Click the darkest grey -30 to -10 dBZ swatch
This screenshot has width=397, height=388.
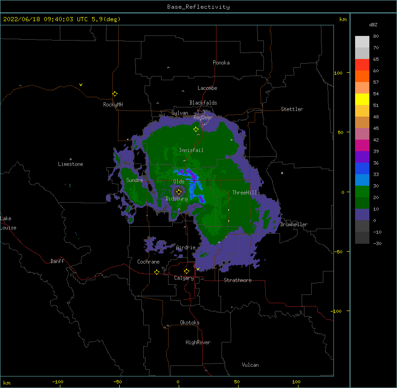click(x=362, y=238)
